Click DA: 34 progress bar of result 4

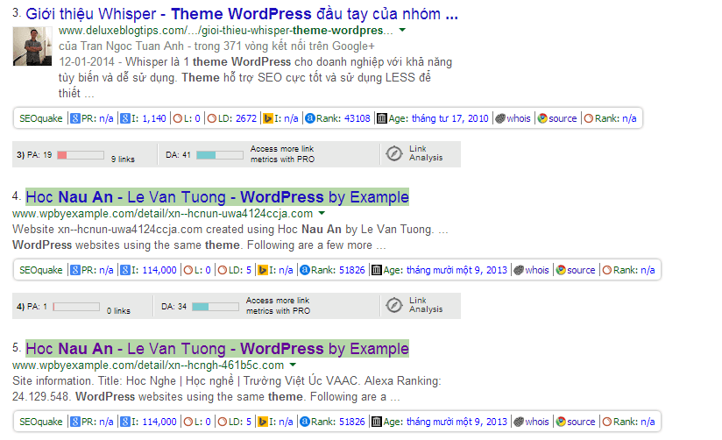pos(216,307)
